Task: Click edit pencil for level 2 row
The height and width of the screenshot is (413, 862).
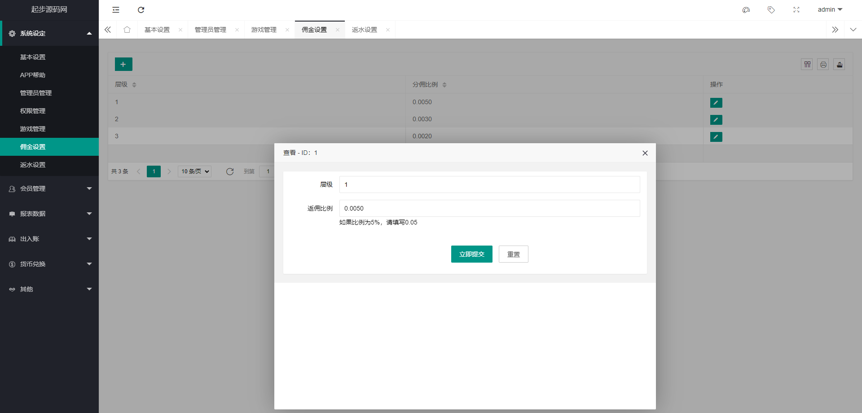Action: (x=716, y=120)
